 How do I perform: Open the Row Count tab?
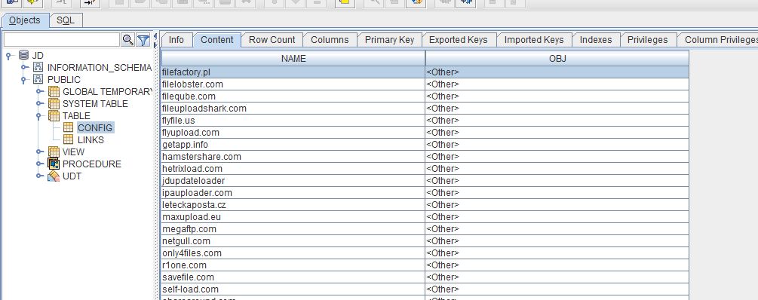[272, 40]
